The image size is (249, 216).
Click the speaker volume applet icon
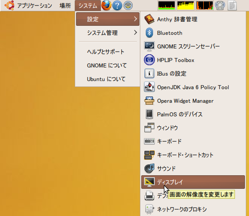[220, 5]
